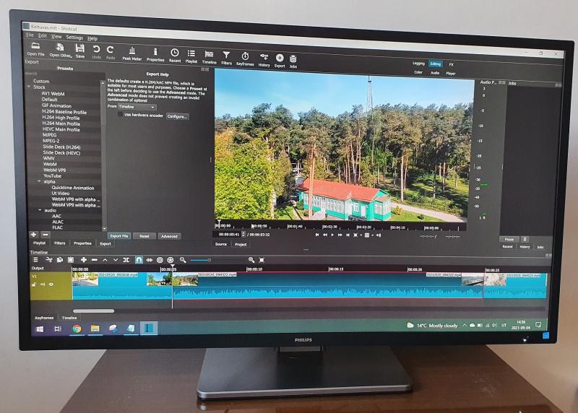Open the timeline hamburger menu
578x413 pixels.
click(35, 260)
